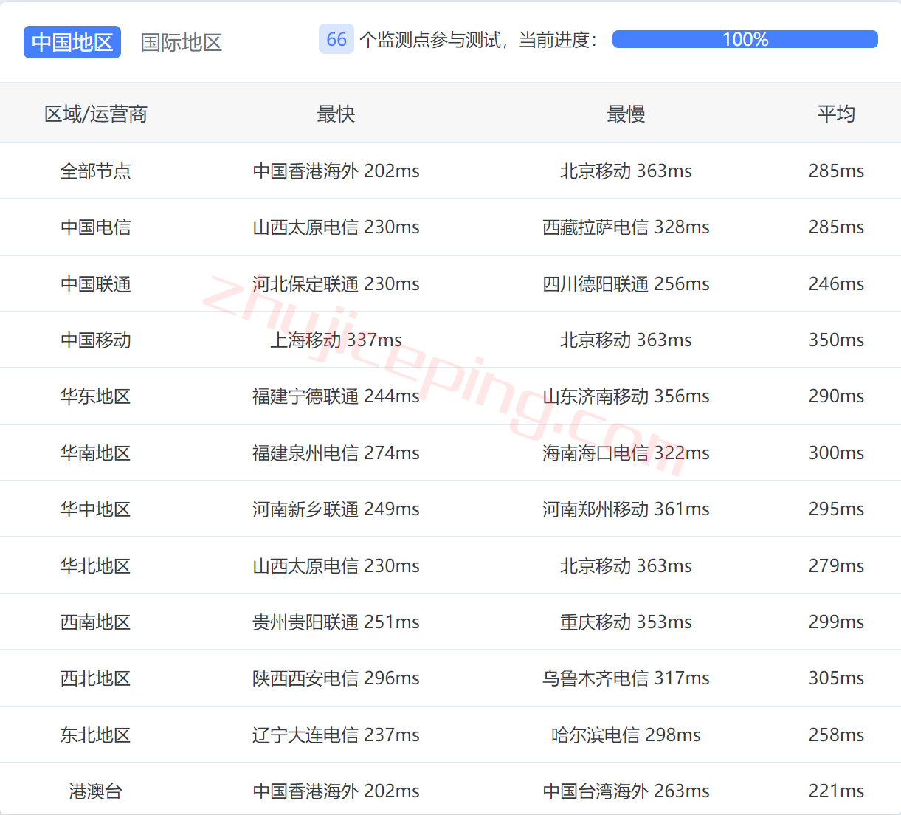
Task: Click 辽宁大连电信 237ms cell
Action: click(x=336, y=735)
